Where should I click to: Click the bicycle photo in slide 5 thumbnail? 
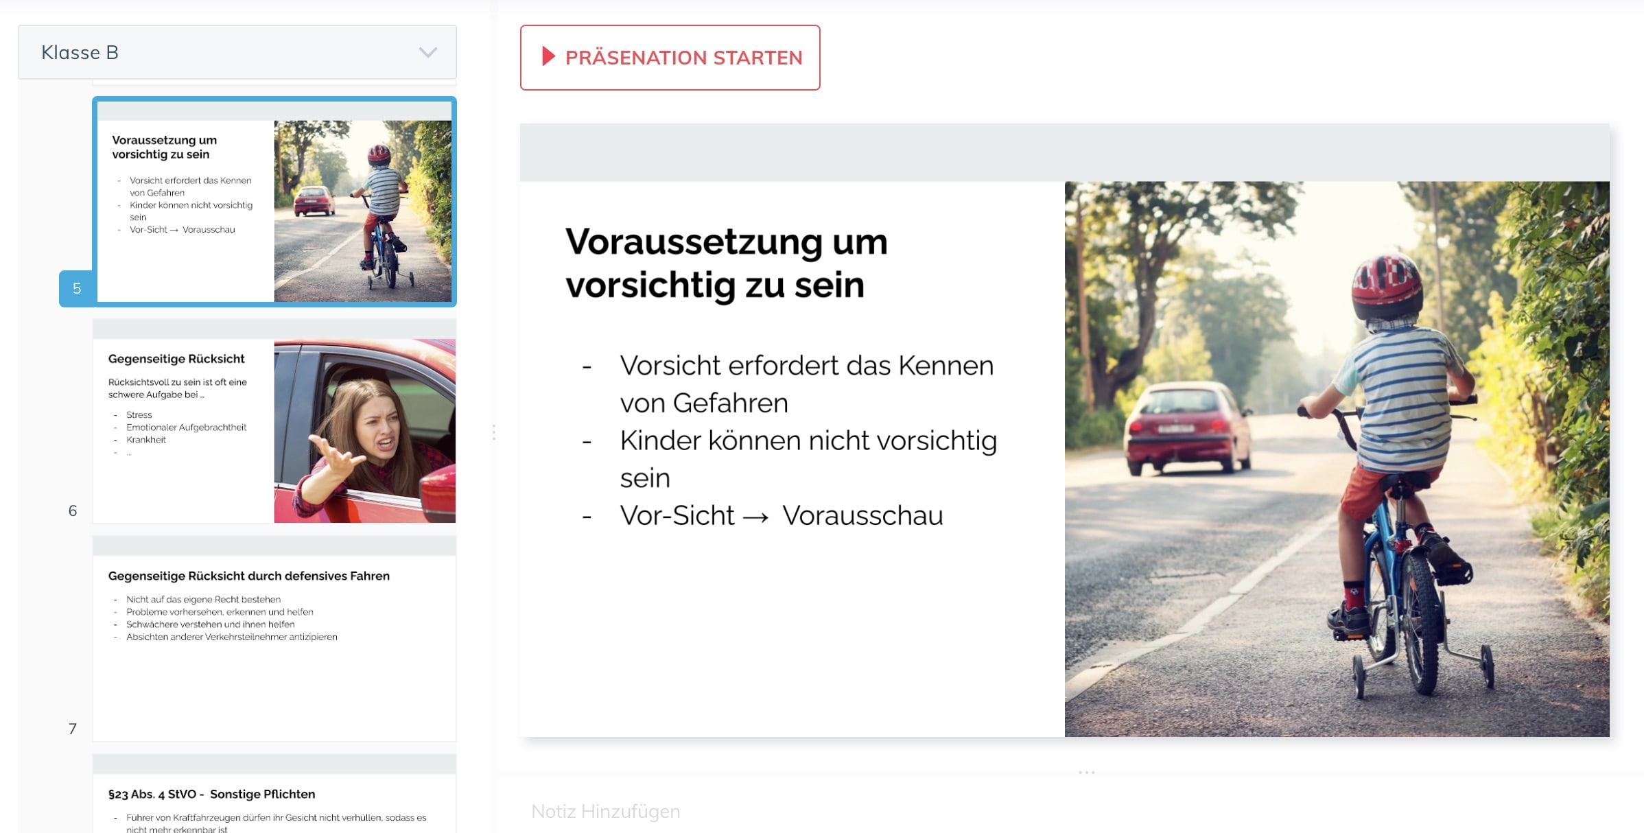click(363, 211)
